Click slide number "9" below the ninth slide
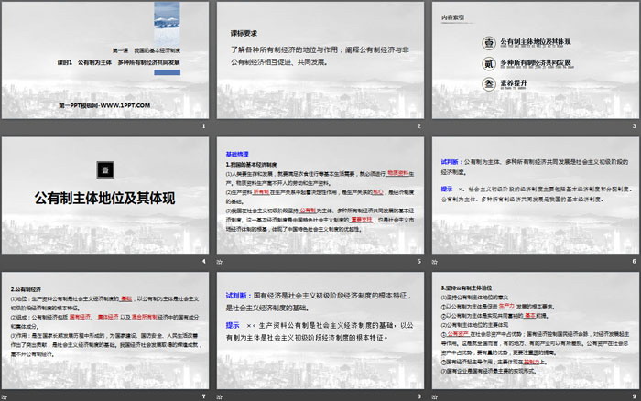Screen dimensions: 641x401 634,396
